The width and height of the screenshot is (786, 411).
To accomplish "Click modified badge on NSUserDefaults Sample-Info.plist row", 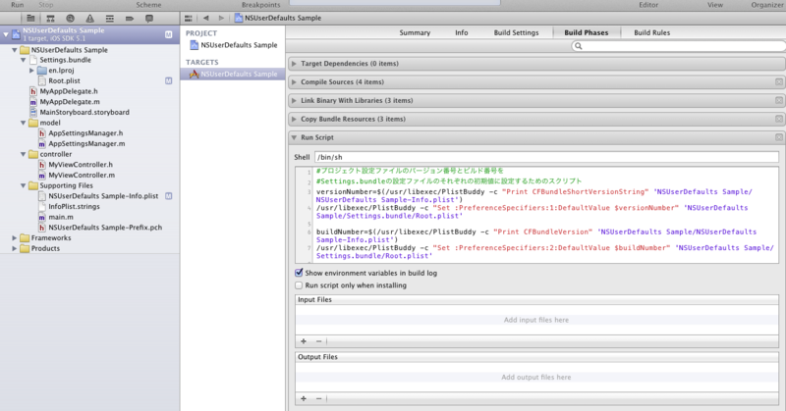I will [168, 196].
